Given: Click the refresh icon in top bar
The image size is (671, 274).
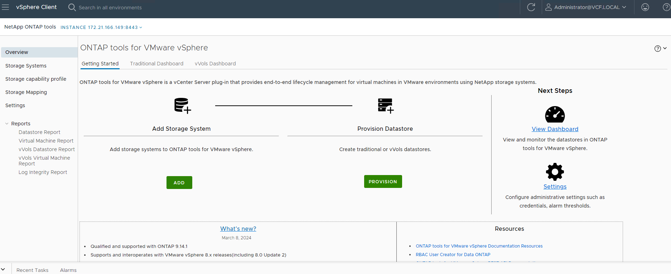Looking at the screenshot, I should pos(531,7).
